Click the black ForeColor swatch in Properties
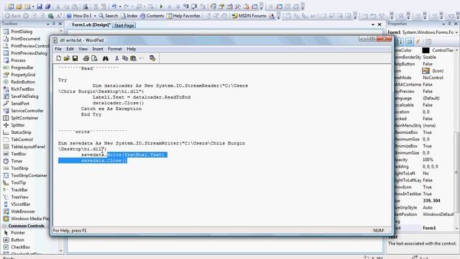 pyautogui.click(x=425, y=50)
